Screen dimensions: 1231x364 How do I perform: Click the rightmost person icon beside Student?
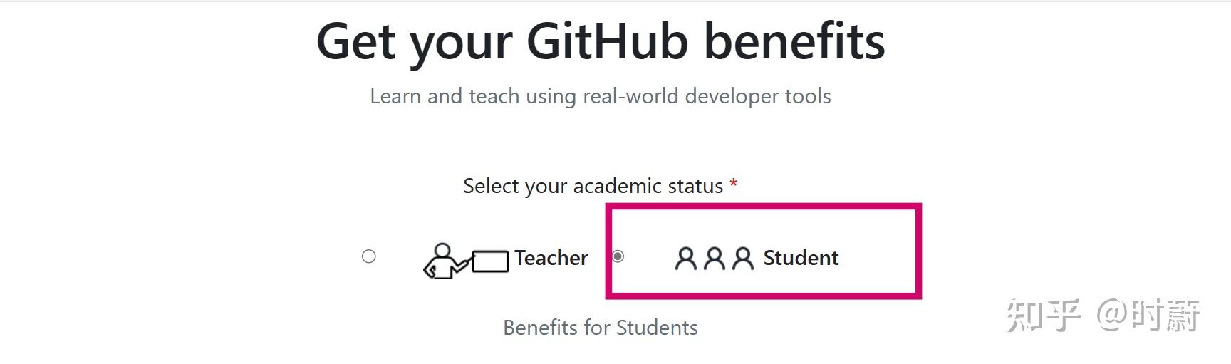[x=742, y=258]
